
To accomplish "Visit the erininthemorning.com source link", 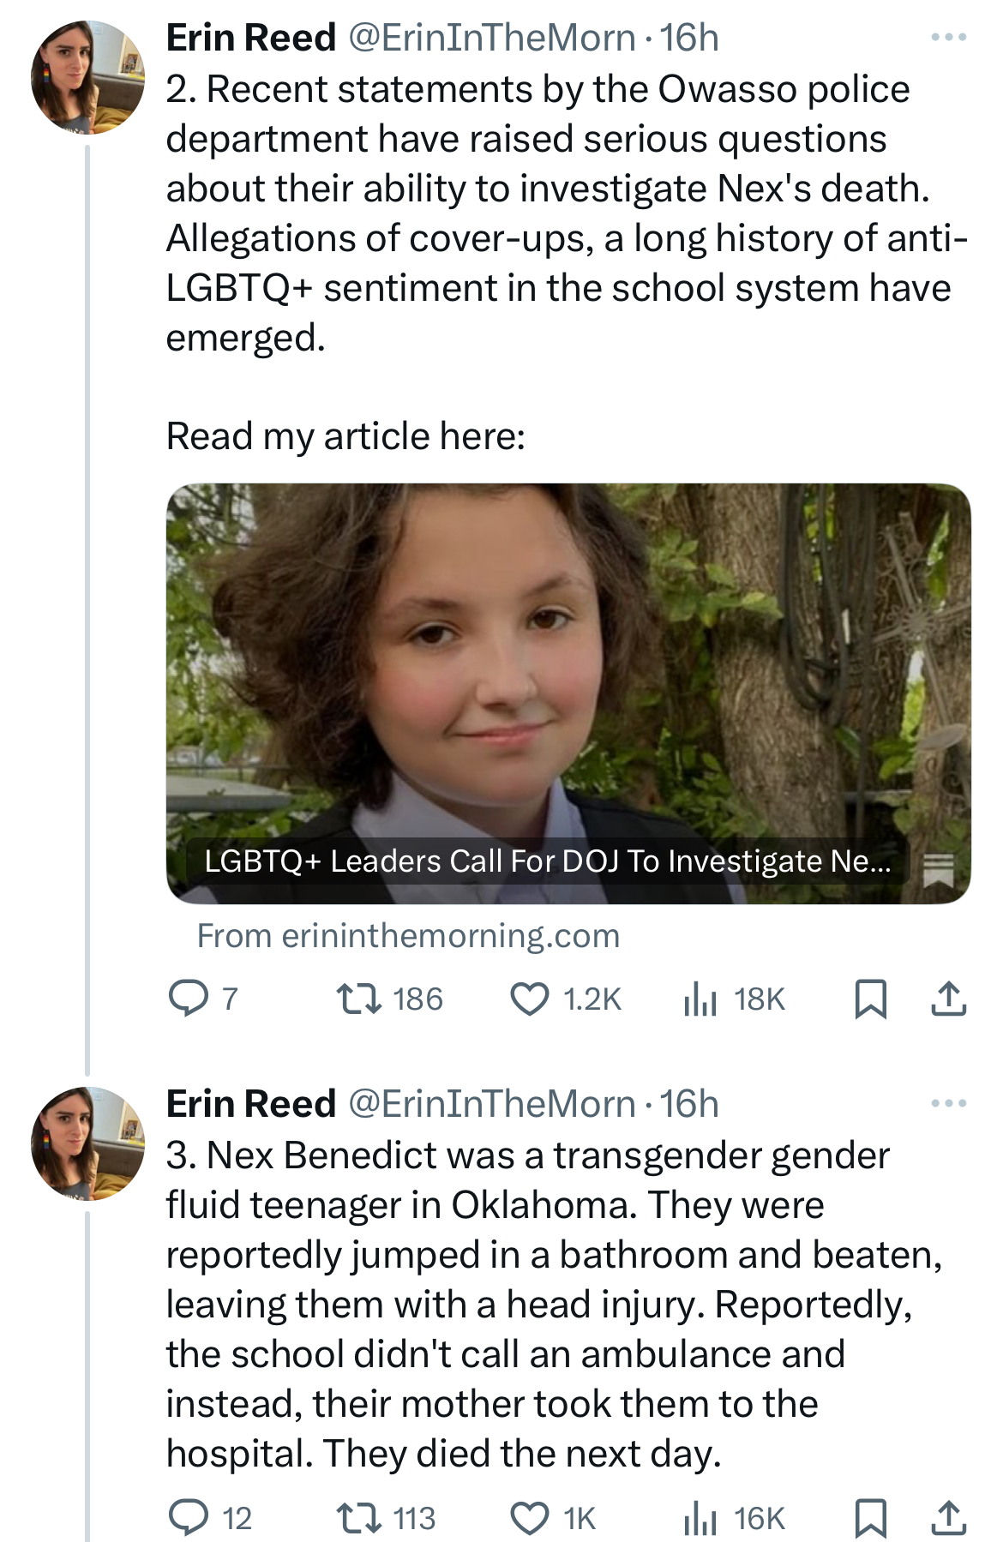I will coord(408,936).
